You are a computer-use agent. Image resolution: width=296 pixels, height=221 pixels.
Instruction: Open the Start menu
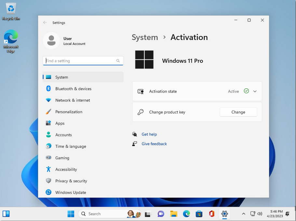(71, 214)
